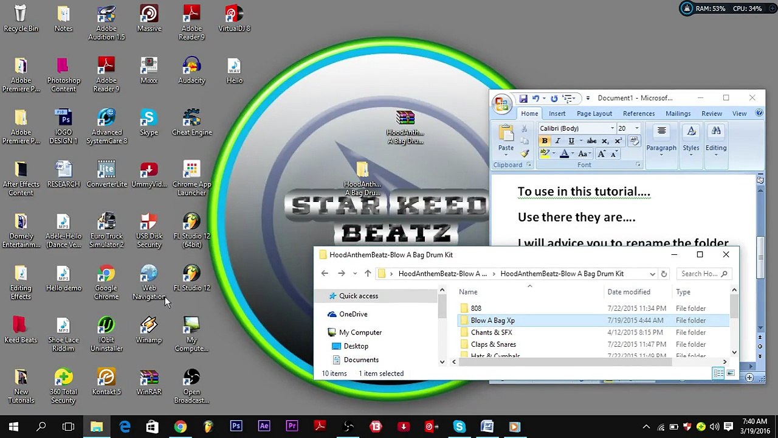Select the Kontakt 5 desktop icon
The width and height of the screenshot is (778, 438).
106,382
